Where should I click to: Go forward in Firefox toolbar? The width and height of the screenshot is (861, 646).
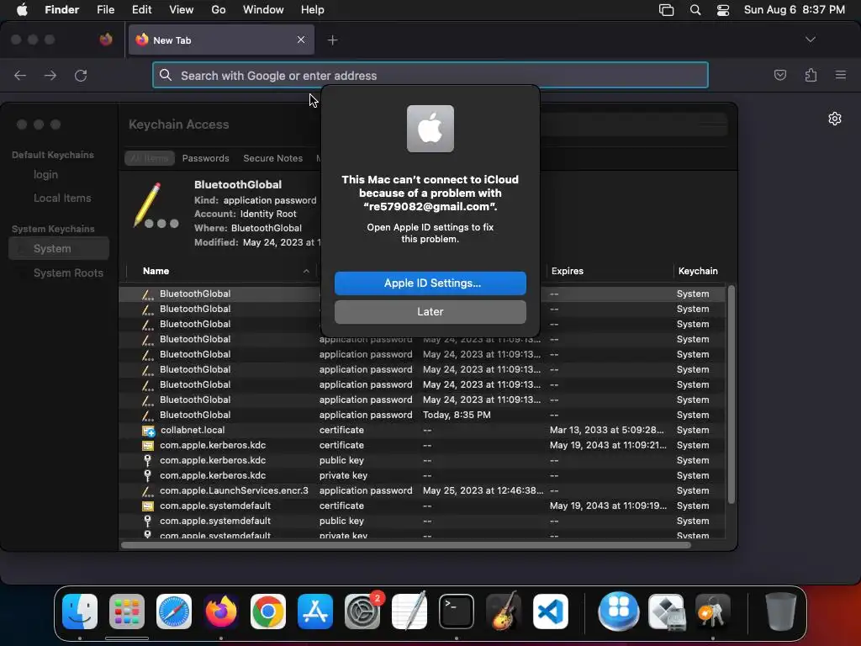50,75
